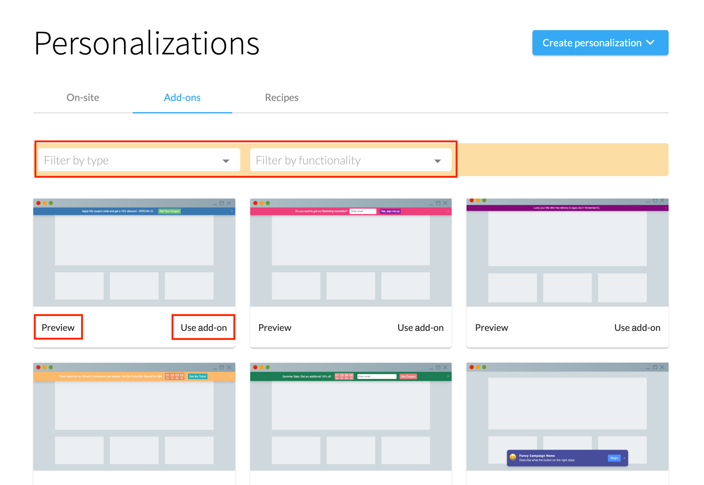Preview the purple free delivery add-on
The height and width of the screenshot is (485, 704).
click(491, 327)
